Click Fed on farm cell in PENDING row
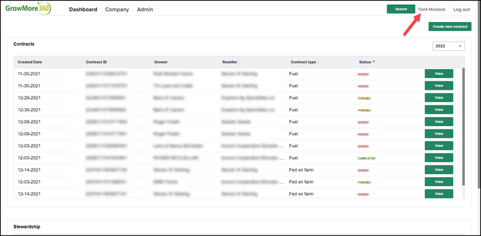The width and height of the screenshot is (481, 236). [301, 182]
